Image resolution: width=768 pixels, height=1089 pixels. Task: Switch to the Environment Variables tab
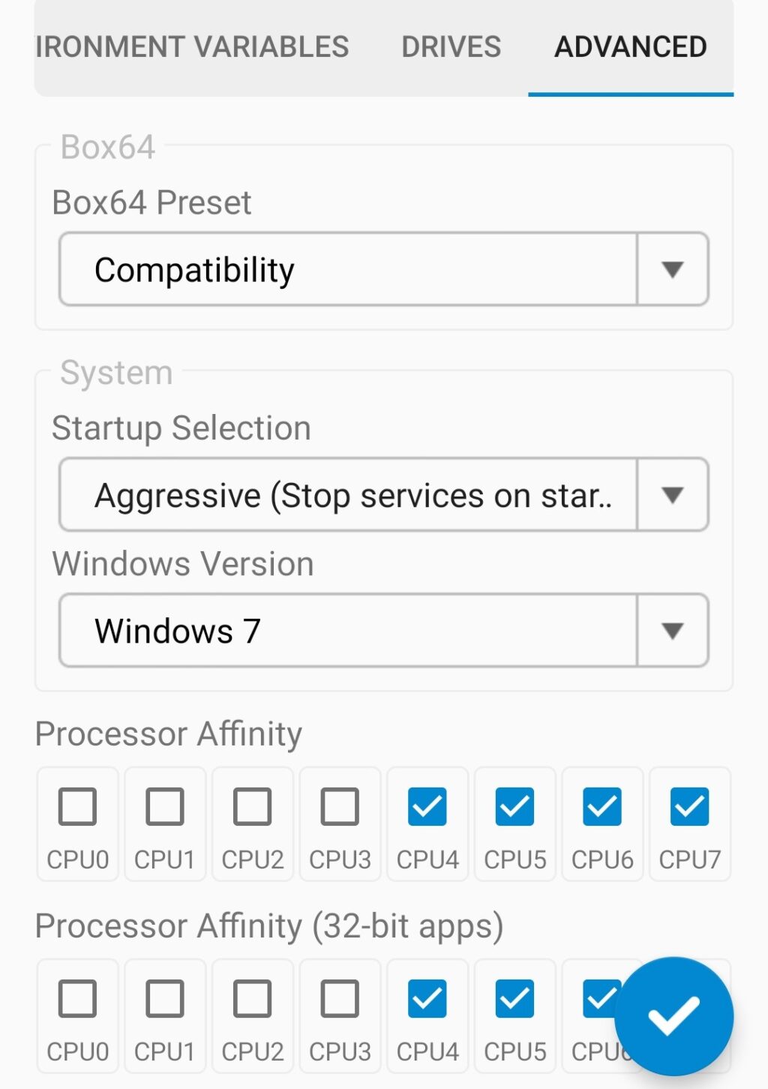point(191,46)
